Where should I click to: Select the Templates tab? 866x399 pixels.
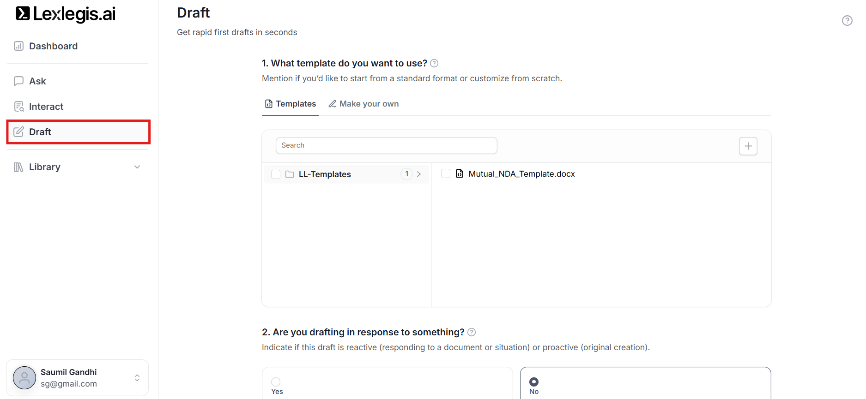(291, 104)
